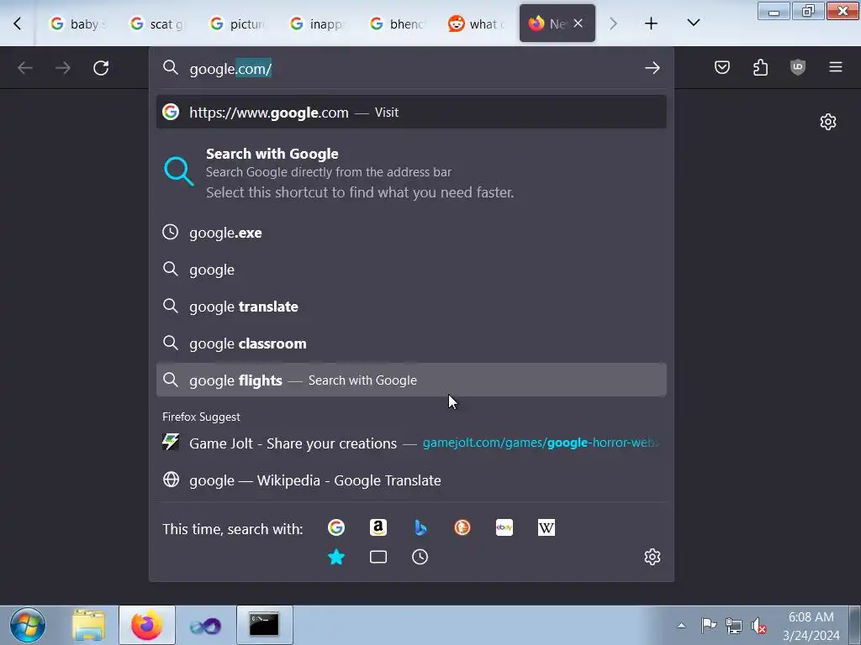Open the purple infinity taskbar app
Screen dimensions: 861x645
coord(205,625)
